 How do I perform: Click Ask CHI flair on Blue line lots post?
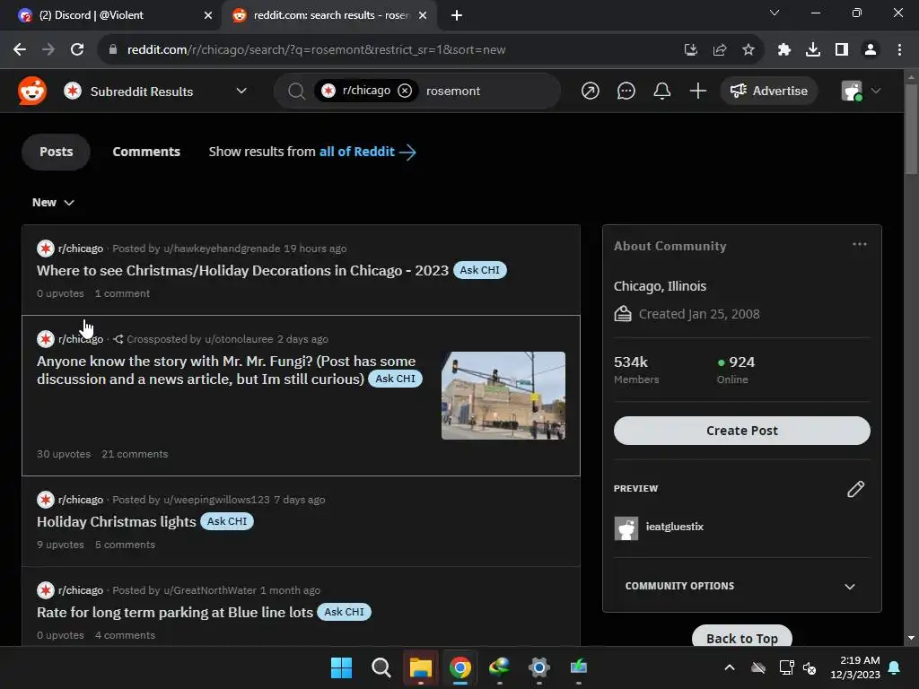tap(344, 612)
